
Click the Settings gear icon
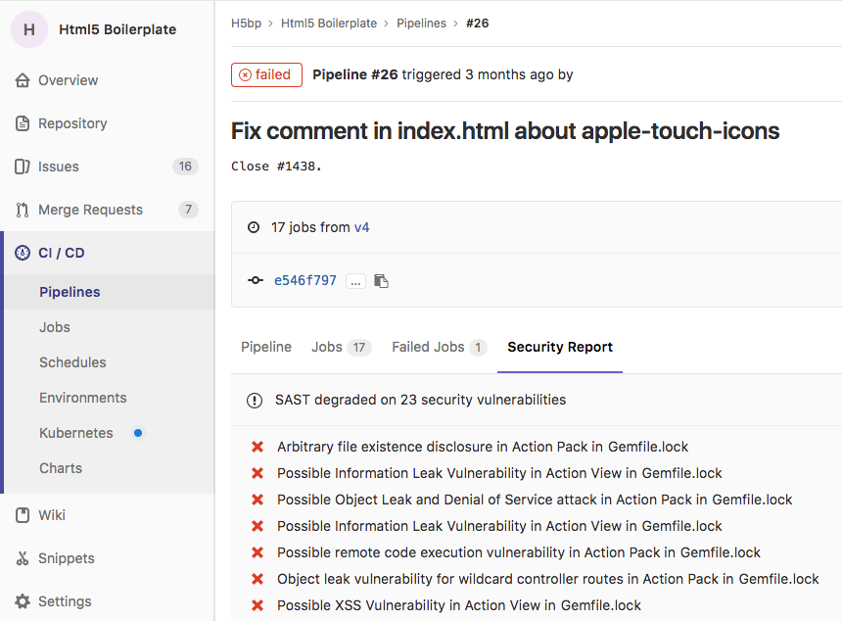pyautogui.click(x=23, y=601)
